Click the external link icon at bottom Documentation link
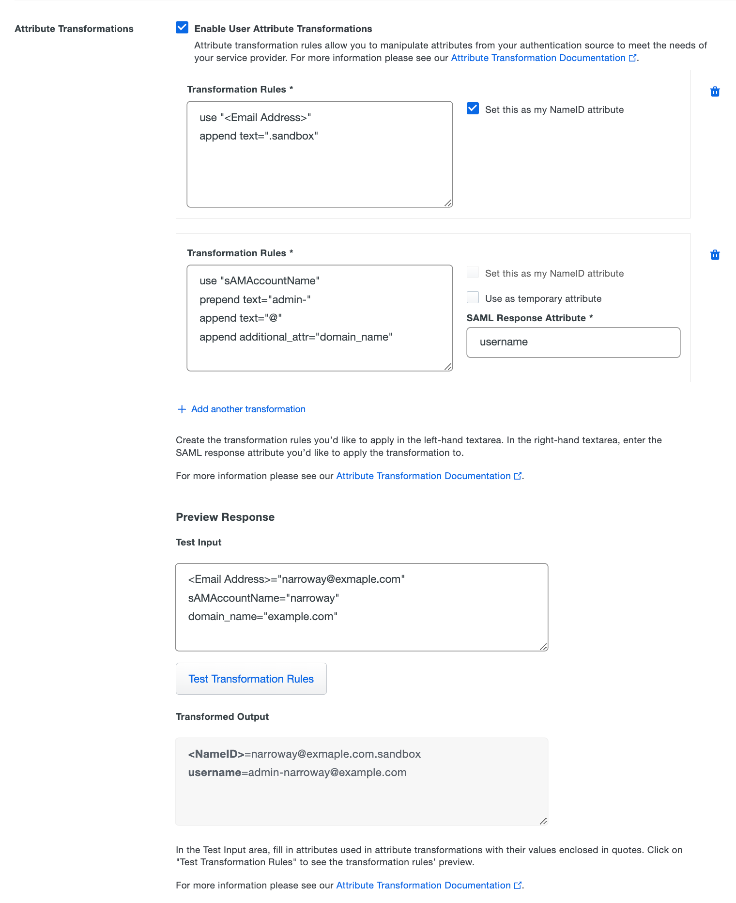The image size is (736, 903). pos(517,885)
